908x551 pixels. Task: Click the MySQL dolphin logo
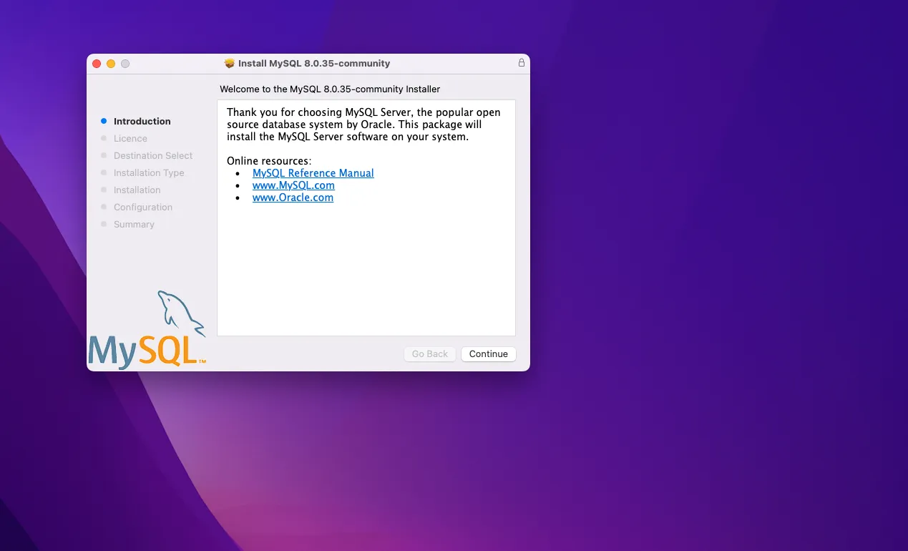(147, 330)
